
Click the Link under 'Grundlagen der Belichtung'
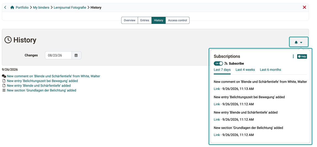(217, 135)
